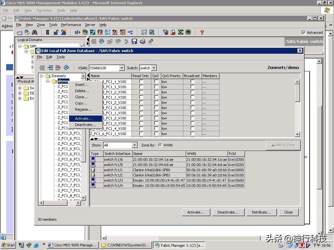Viewport: 334px width, 250px height.
Task: Toggle the Advanced checkbox
Action: [304, 33]
